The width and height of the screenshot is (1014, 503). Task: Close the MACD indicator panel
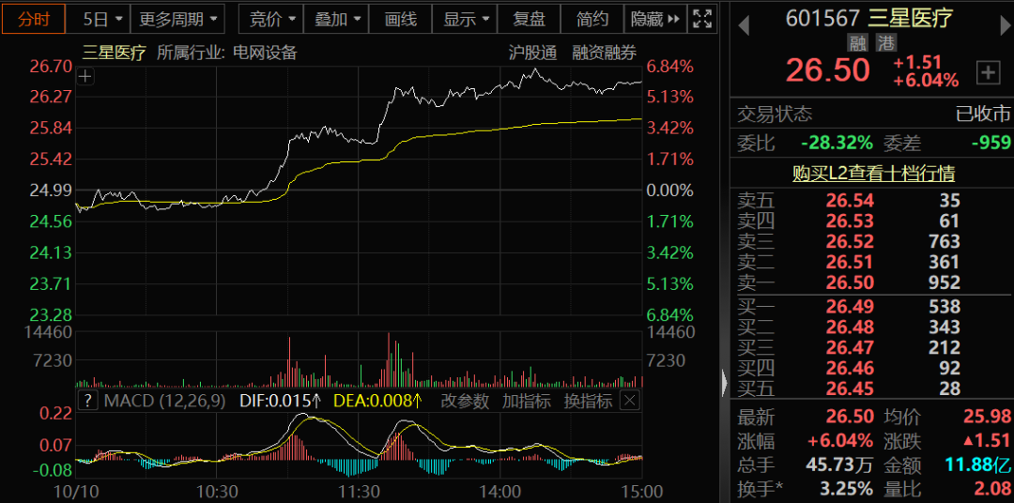(x=629, y=401)
